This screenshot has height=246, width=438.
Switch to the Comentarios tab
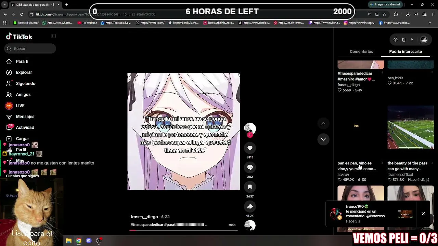pyautogui.click(x=361, y=52)
